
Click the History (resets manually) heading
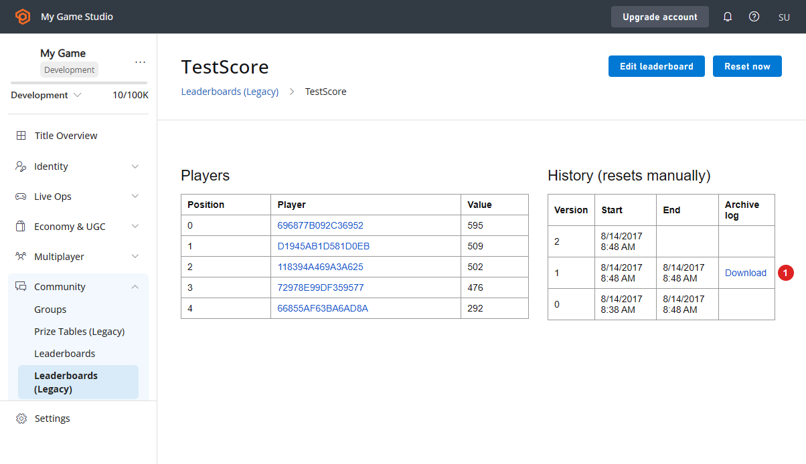click(x=629, y=176)
